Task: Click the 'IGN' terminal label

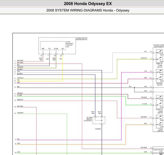Action: 62,49
